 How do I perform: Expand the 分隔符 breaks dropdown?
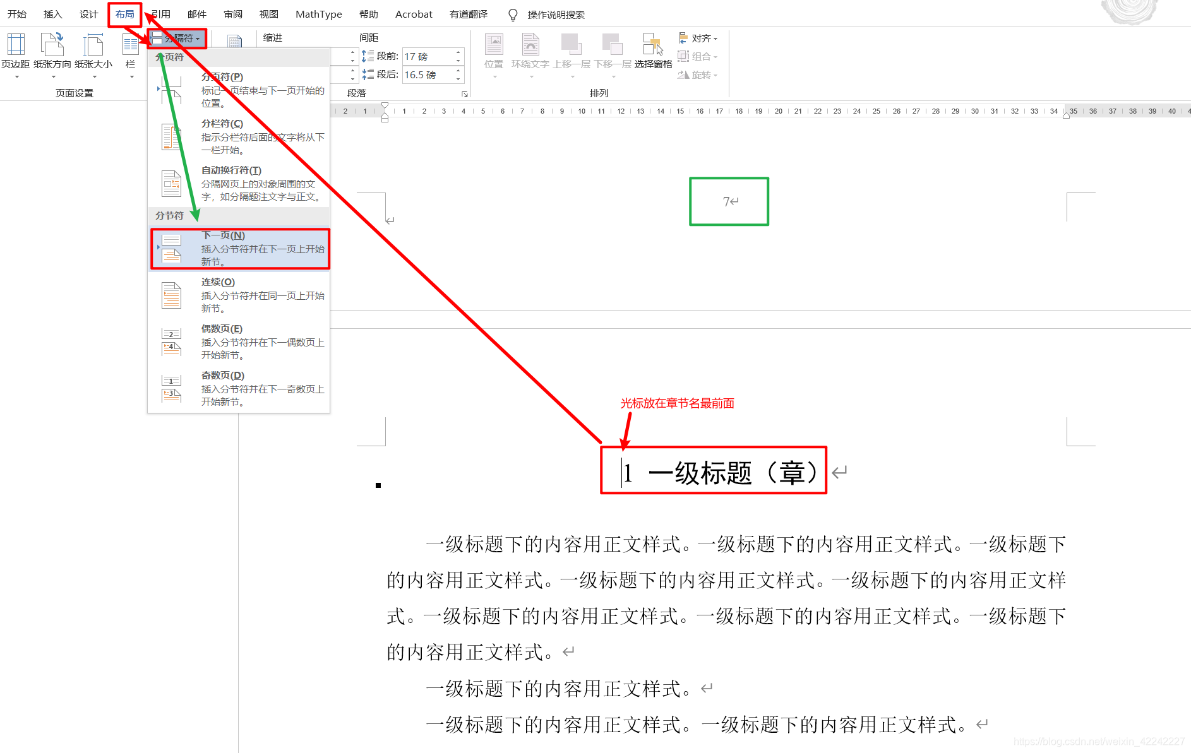[x=177, y=39]
